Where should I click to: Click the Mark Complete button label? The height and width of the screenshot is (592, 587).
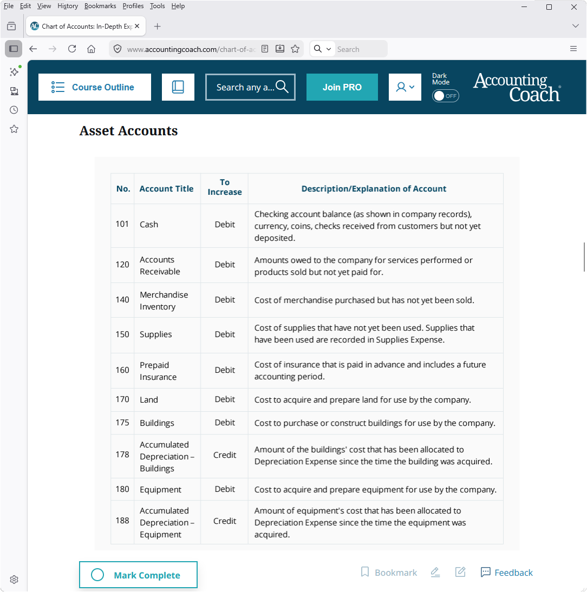tap(147, 575)
